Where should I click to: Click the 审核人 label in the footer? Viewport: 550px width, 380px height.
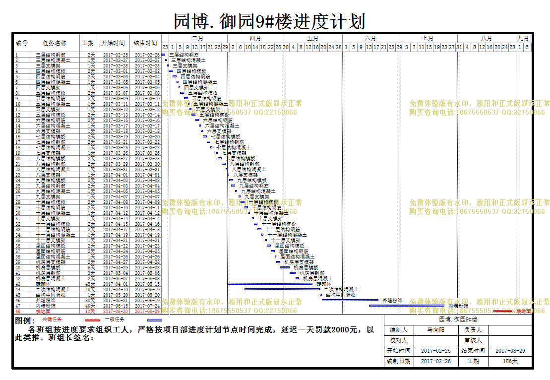473,340
